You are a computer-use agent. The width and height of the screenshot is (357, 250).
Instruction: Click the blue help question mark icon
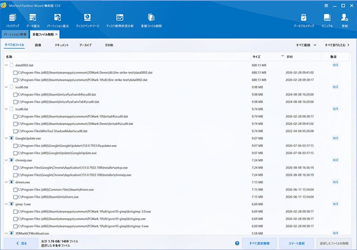(237, 243)
